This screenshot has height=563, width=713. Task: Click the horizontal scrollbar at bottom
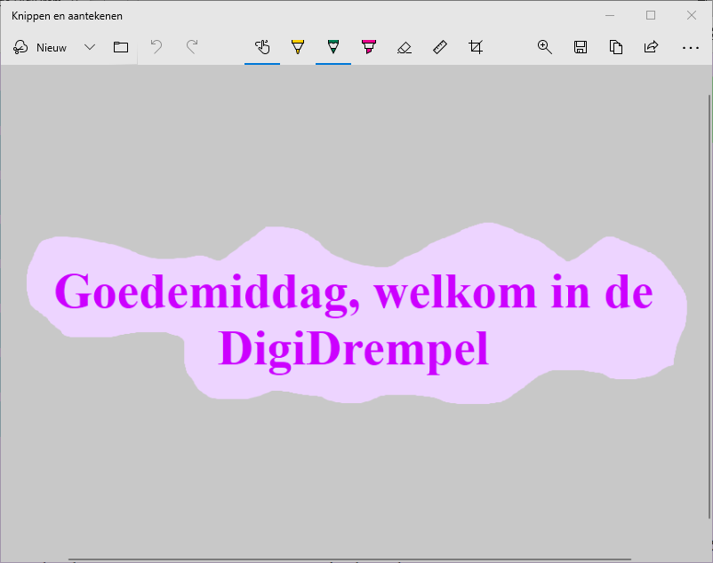pos(349,559)
